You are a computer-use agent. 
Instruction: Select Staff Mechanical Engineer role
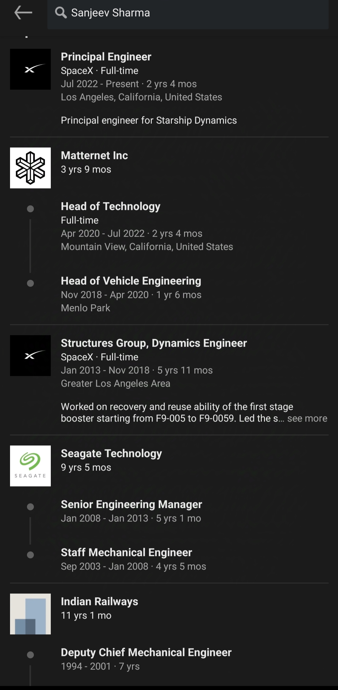[x=126, y=552]
